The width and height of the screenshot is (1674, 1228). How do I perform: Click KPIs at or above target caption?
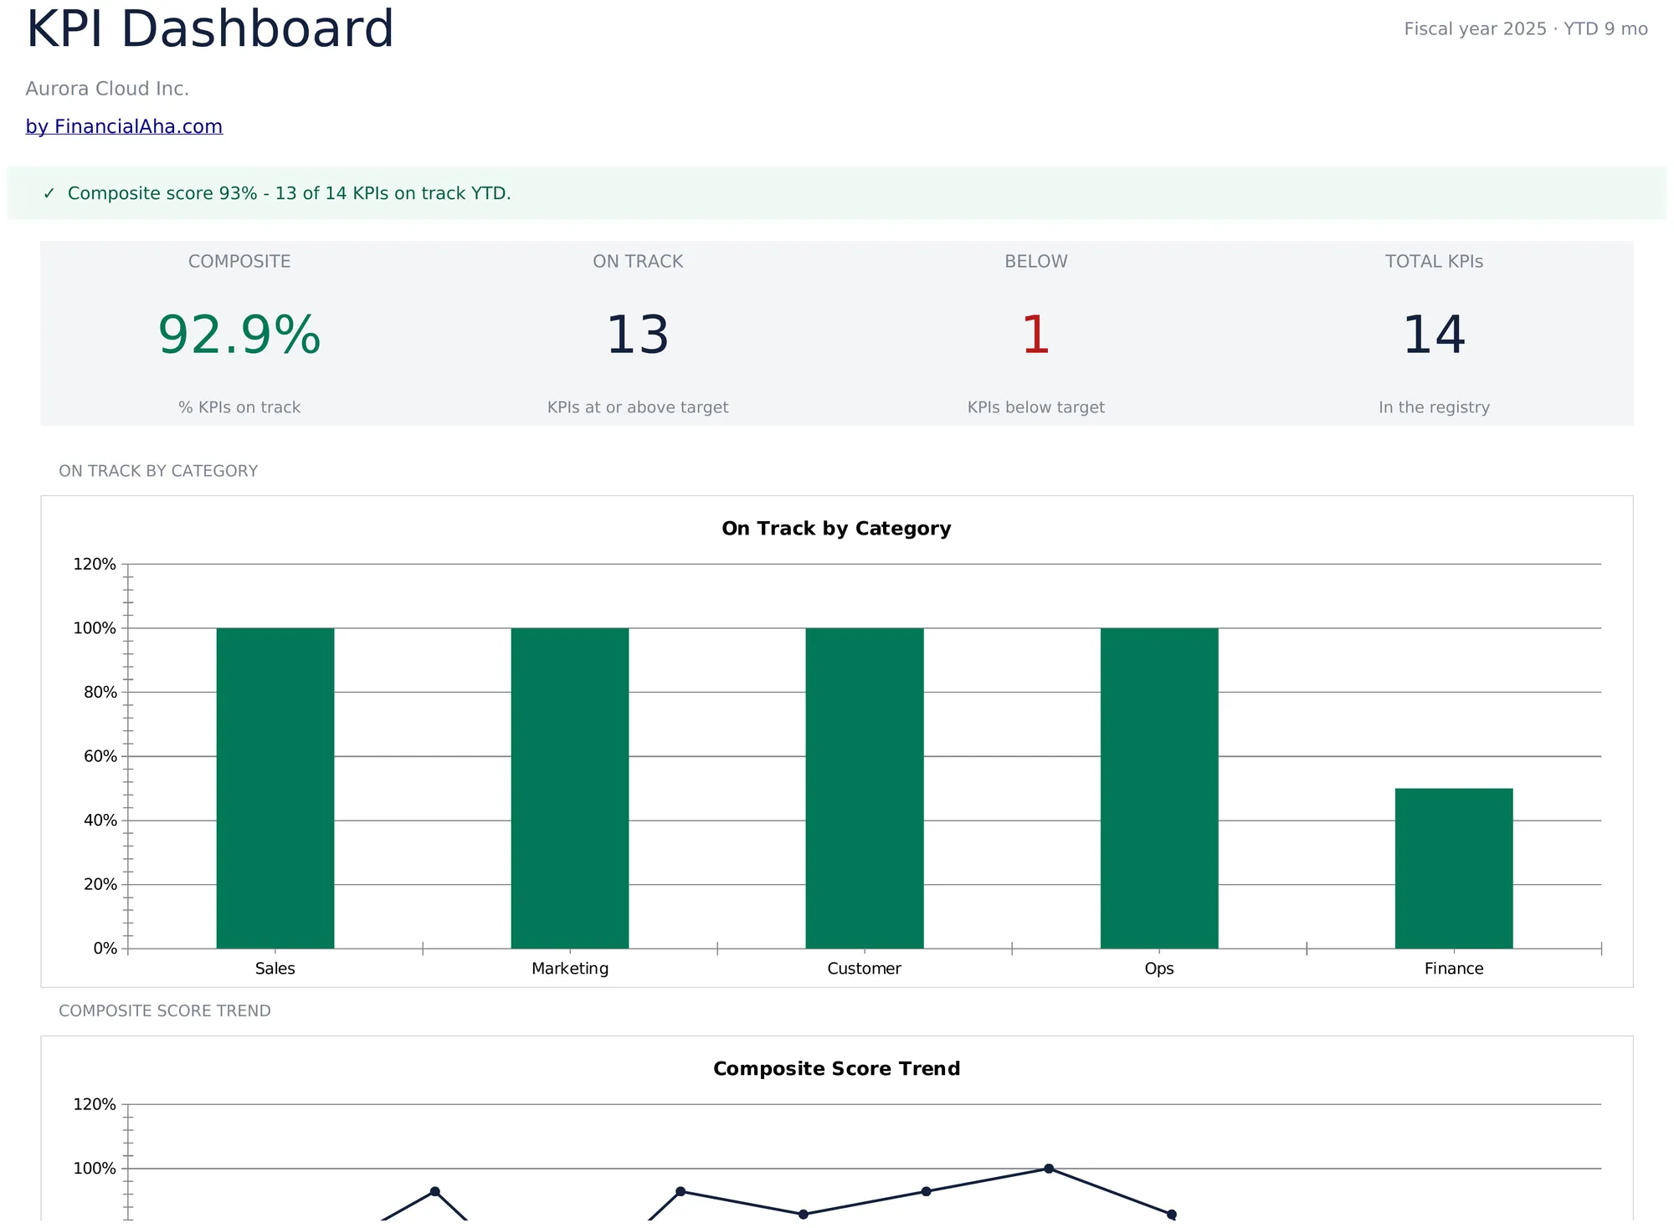(x=638, y=407)
